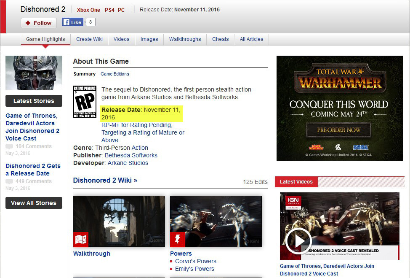
Task: Click the IGN News badge on video
Action: [x=293, y=202]
